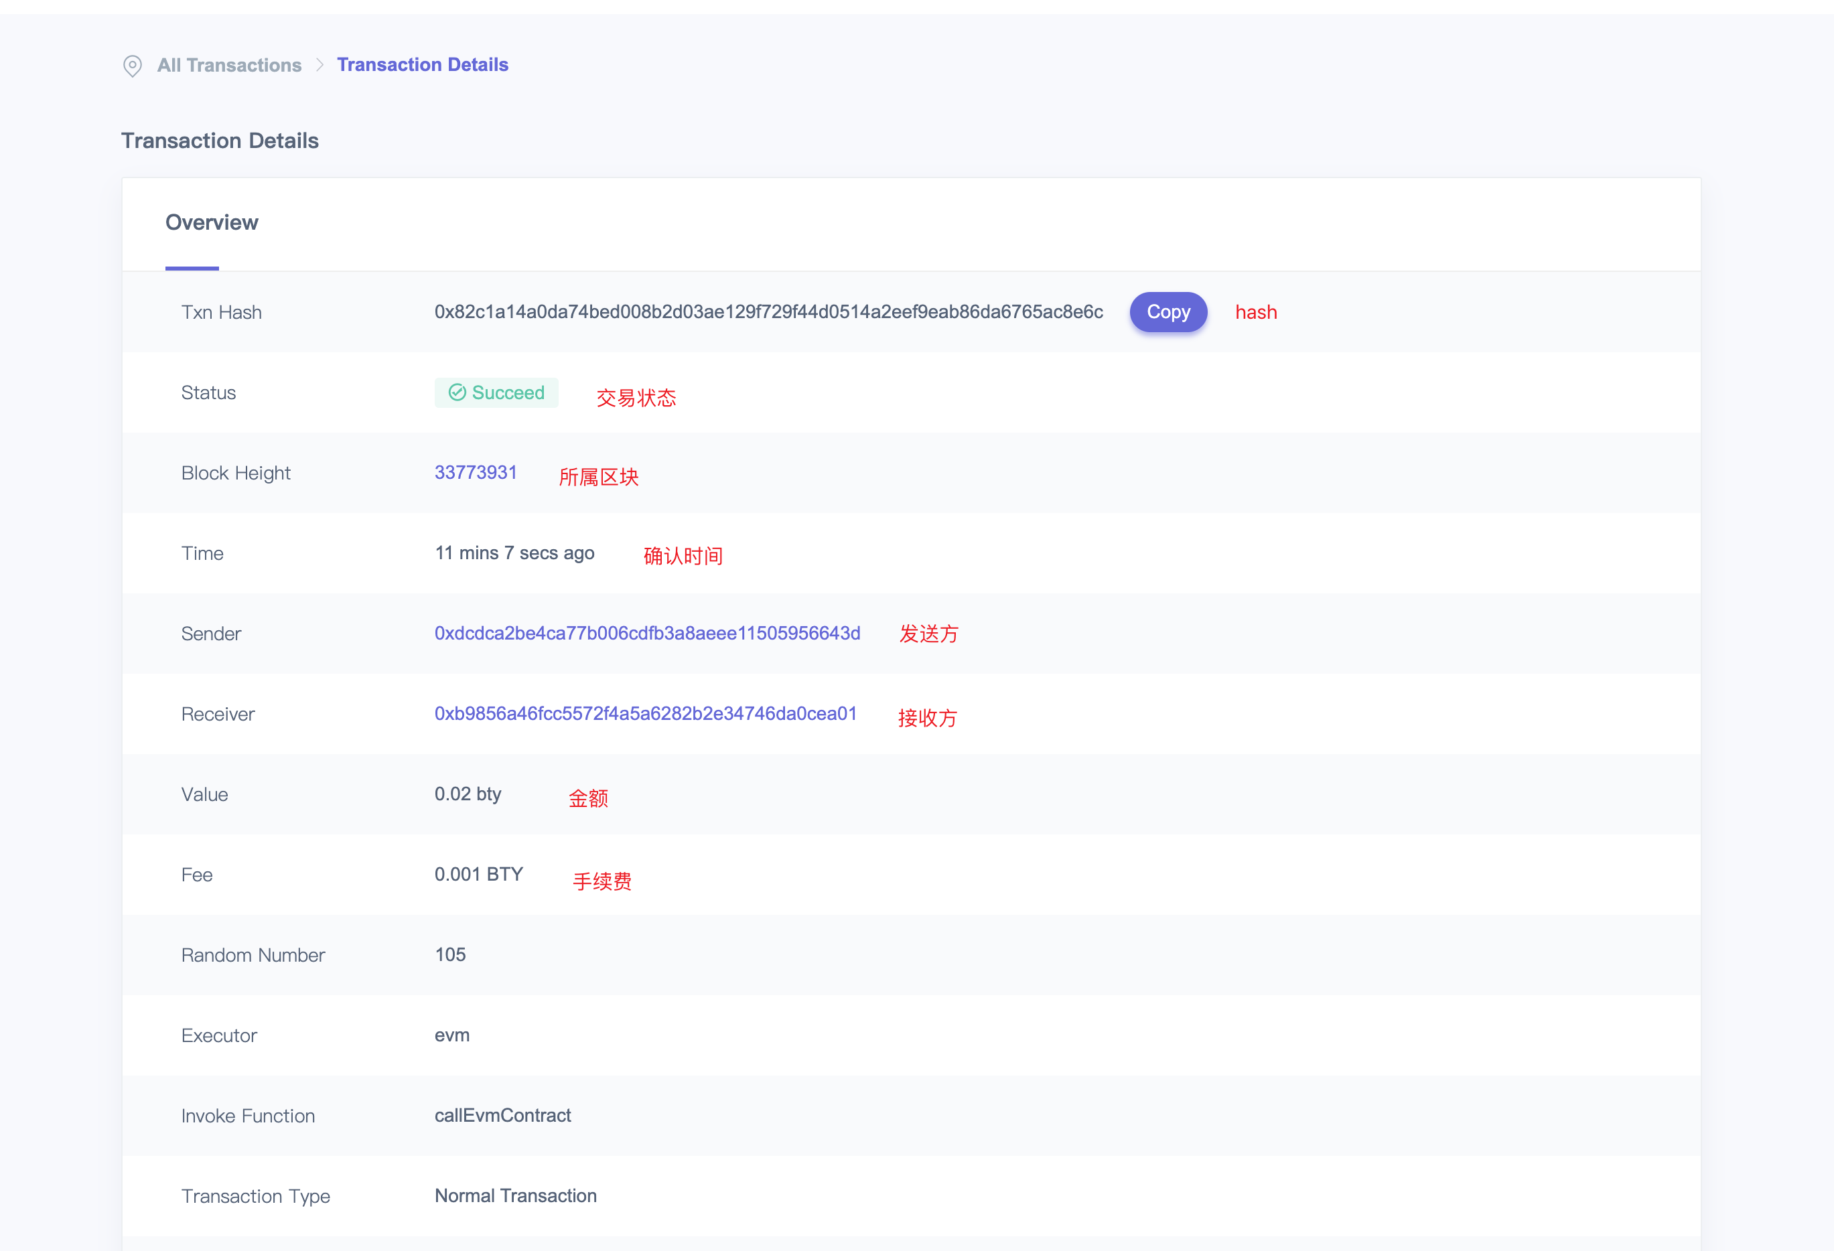Screen dimensions: 1834x1251
Task: Copy the transaction hash
Action: pos(1167,312)
